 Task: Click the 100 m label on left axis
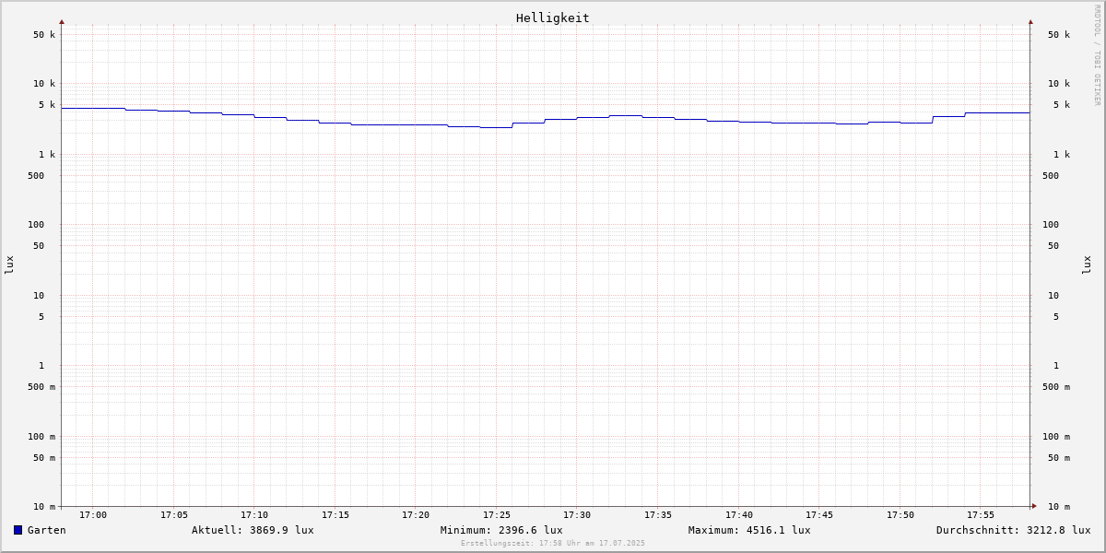[x=41, y=437]
